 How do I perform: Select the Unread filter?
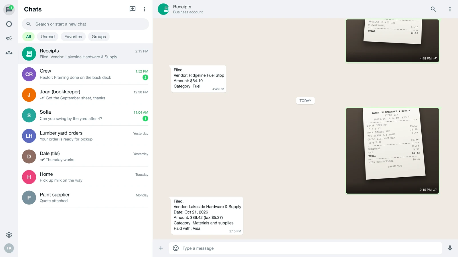48,37
